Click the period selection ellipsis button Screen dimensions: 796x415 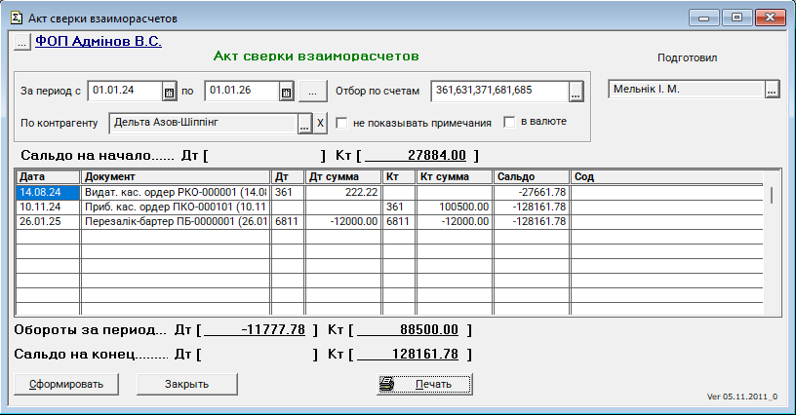(312, 92)
